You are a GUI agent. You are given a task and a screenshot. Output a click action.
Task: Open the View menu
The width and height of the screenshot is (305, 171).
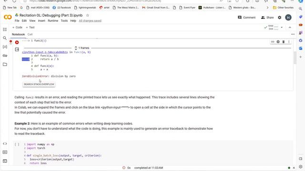[32, 20]
